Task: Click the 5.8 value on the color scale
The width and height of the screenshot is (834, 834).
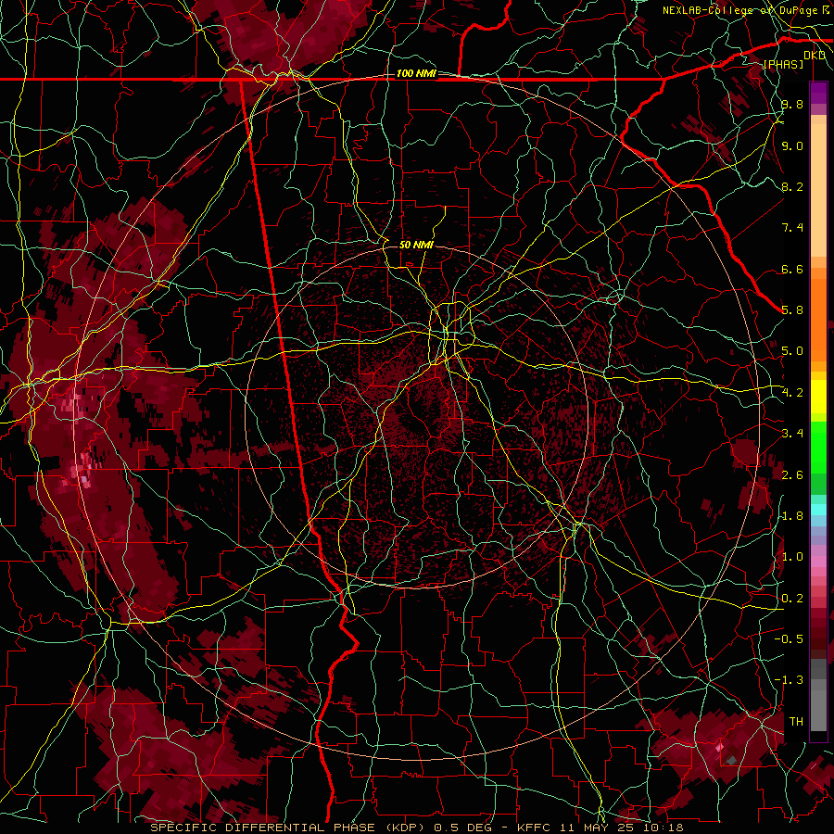Action: tap(792, 310)
